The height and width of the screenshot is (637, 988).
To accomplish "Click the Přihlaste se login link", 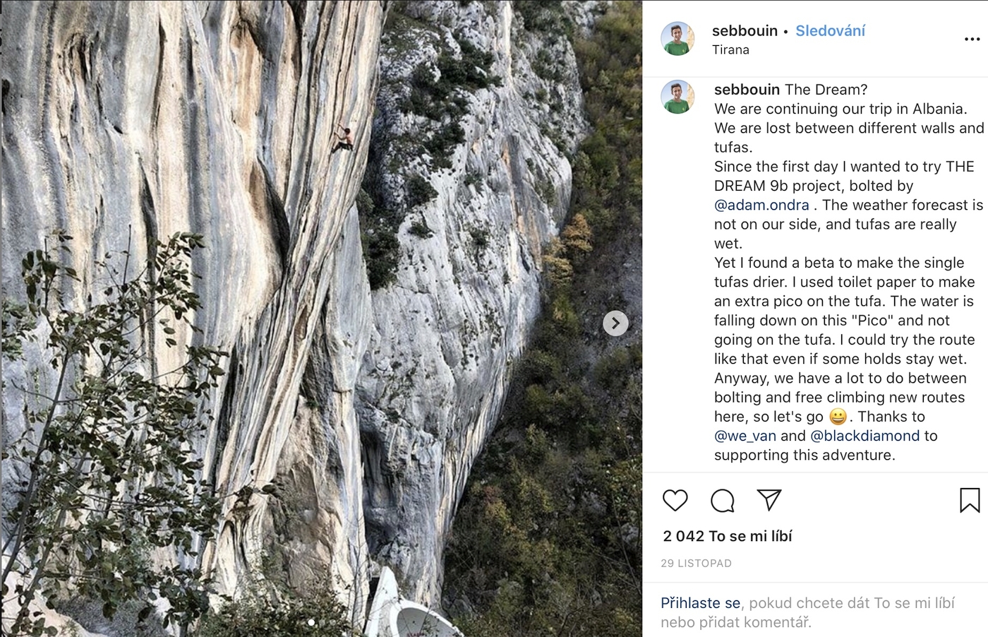I will click(700, 603).
